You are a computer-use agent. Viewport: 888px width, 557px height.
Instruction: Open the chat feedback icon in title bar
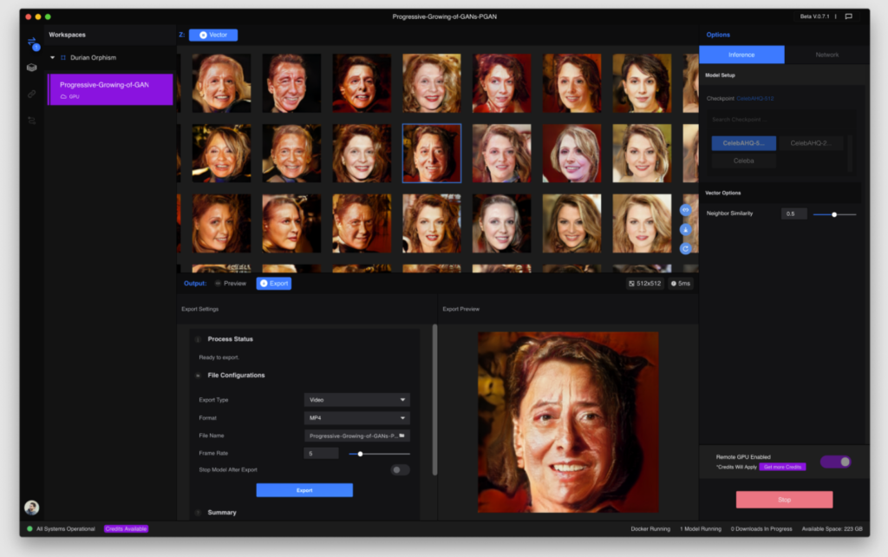click(848, 16)
